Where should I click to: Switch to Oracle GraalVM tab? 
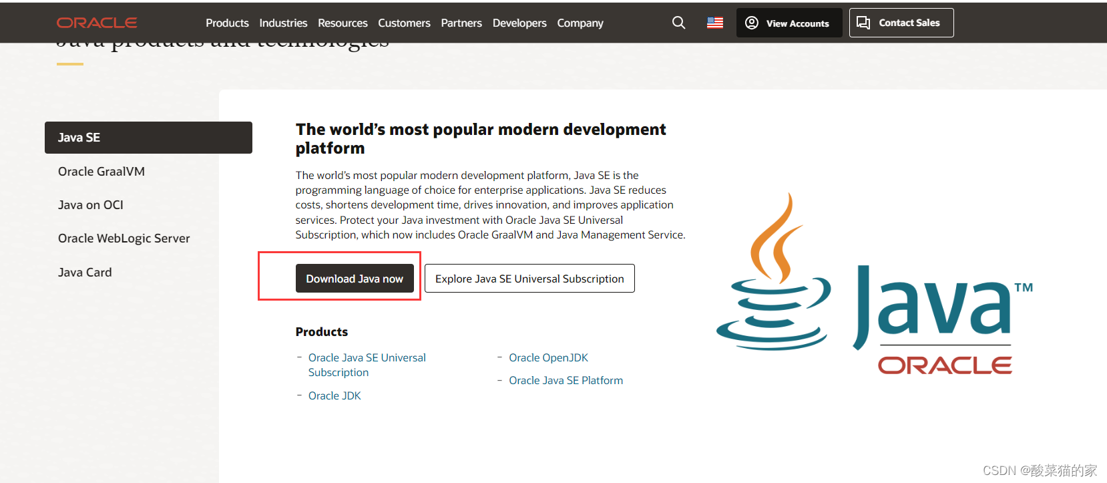pos(101,172)
